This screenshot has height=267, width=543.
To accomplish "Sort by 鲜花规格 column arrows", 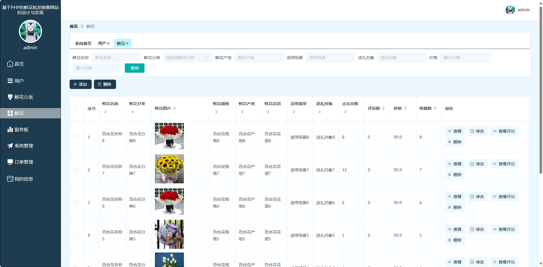I will pos(216,112).
